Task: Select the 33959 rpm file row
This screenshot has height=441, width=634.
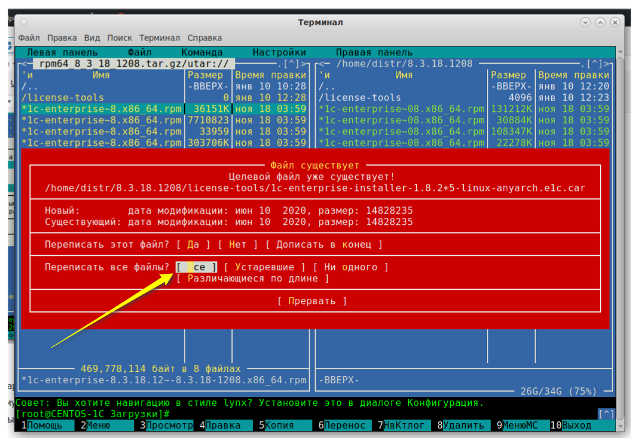Action: click(164, 132)
